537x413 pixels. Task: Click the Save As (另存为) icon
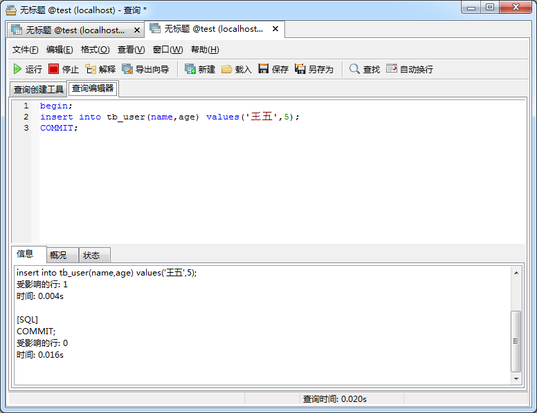[x=300, y=69]
